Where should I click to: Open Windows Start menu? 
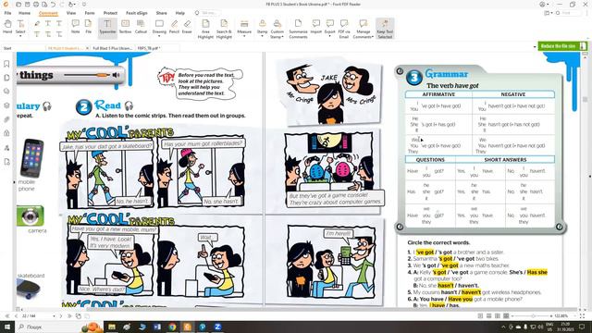tap(7, 327)
